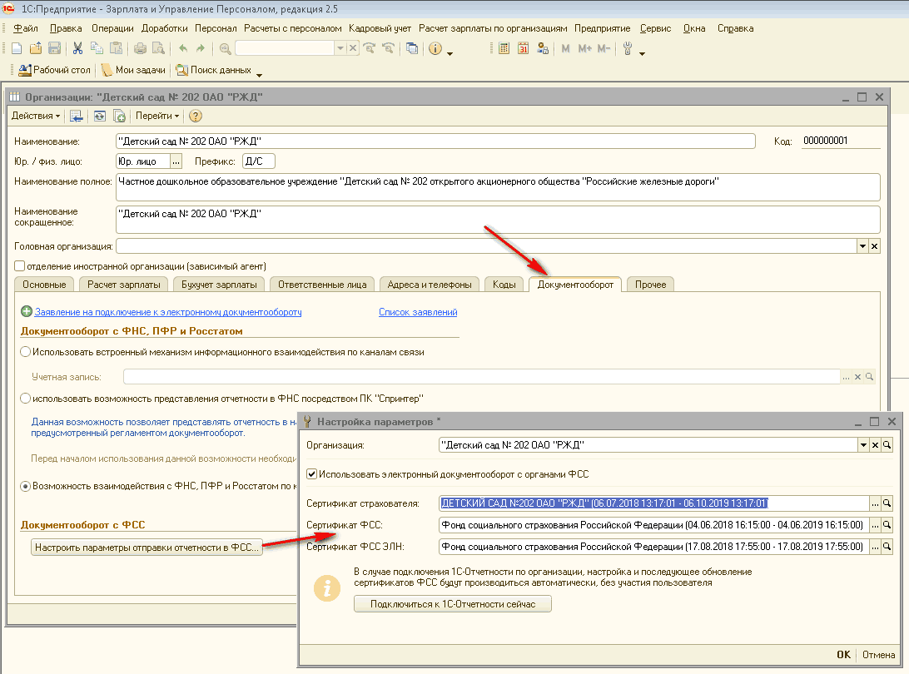Click the users icon next to calendar

(x=543, y=49)
